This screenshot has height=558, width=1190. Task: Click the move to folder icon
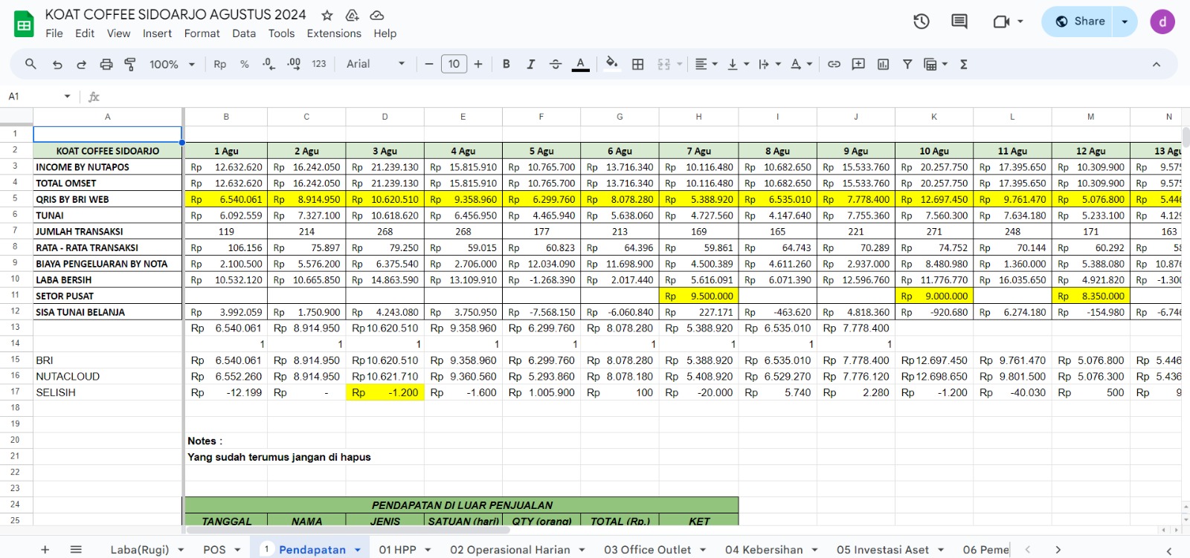(352, 15)
